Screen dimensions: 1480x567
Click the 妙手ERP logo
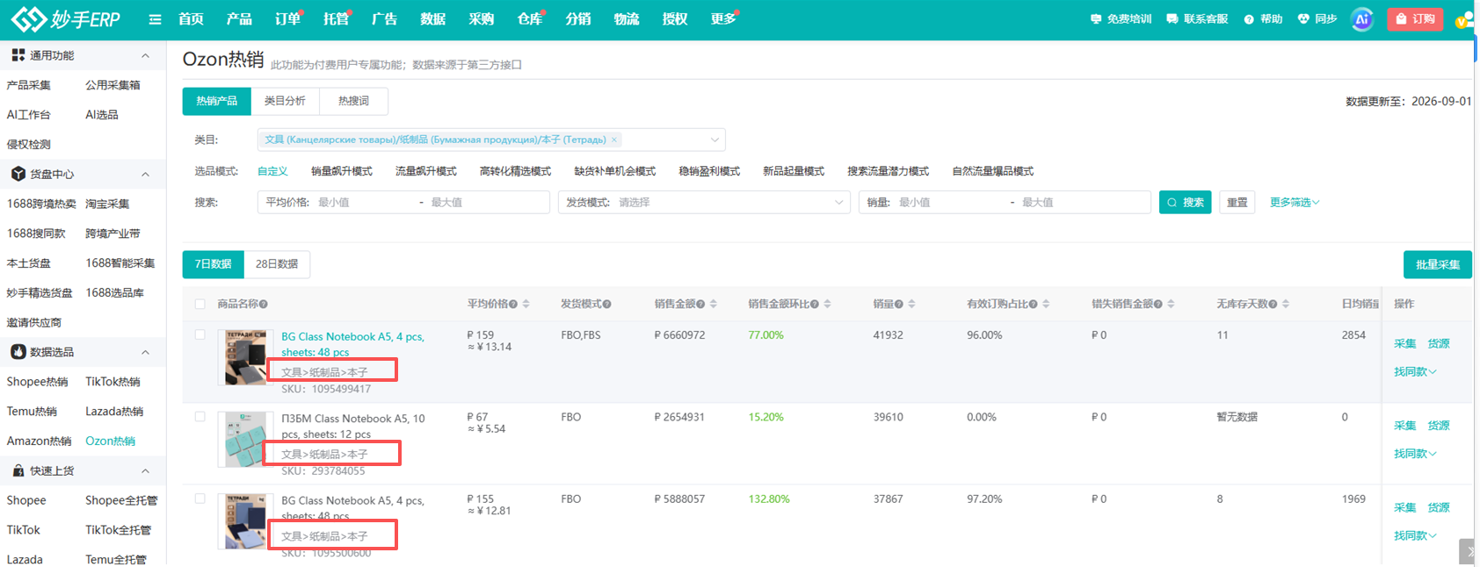coord(65,18)
